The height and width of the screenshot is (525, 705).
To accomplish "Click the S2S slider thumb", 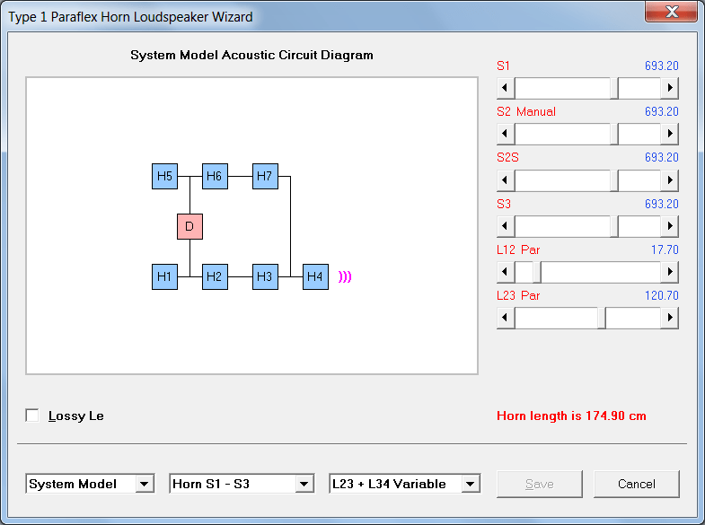I will click(x=614, y=180).
